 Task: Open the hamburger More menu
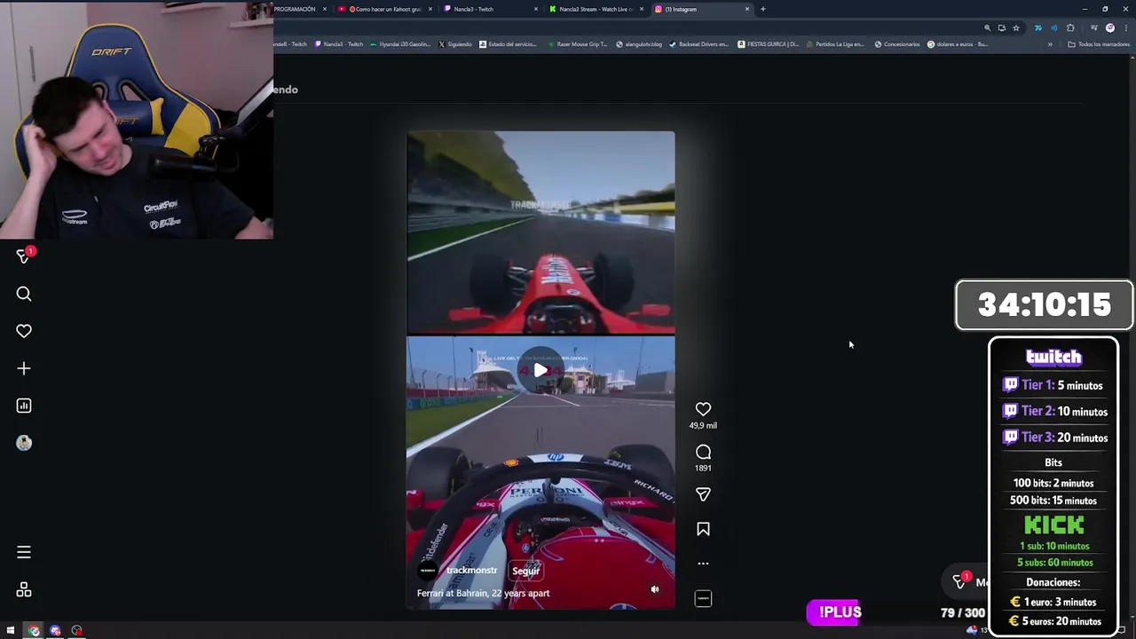pyautogui.click(x=24, y=552)
